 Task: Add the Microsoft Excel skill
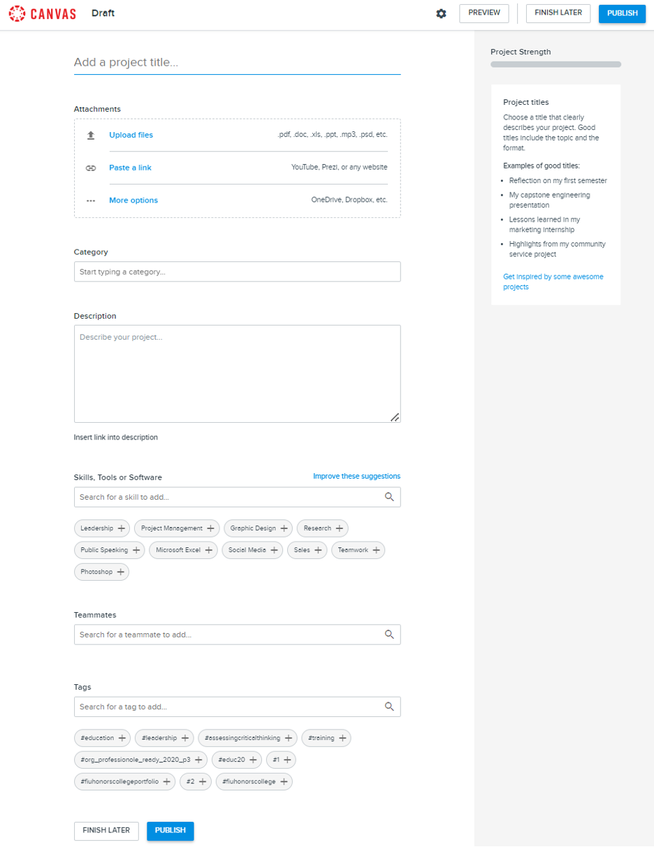183,550
